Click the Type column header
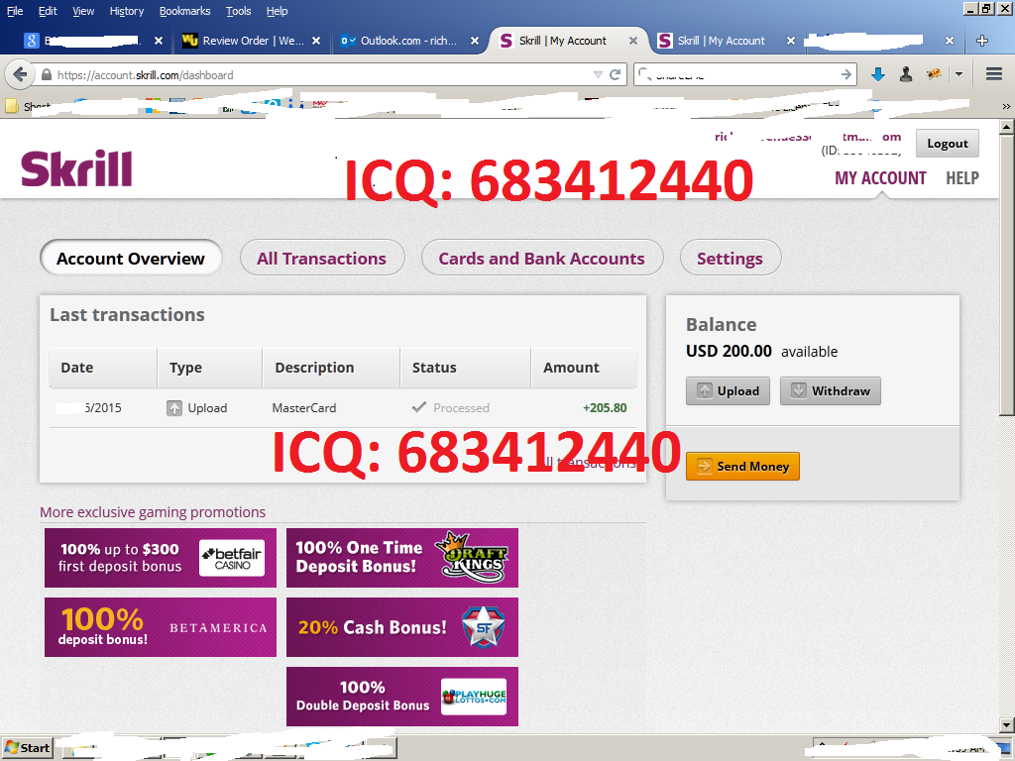1015x761 pixels. click(x=210, y=368)
